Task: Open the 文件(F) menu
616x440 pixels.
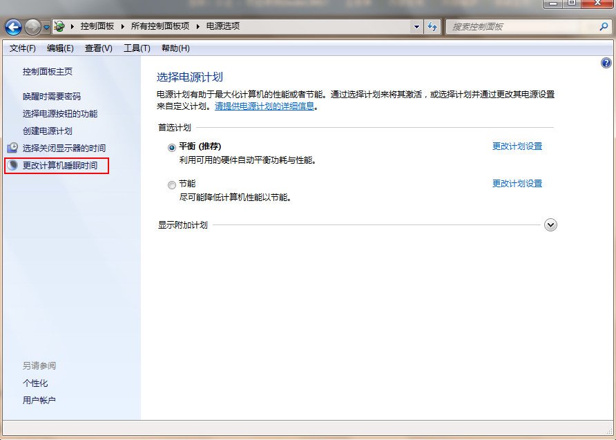Action: pos(23,48)
